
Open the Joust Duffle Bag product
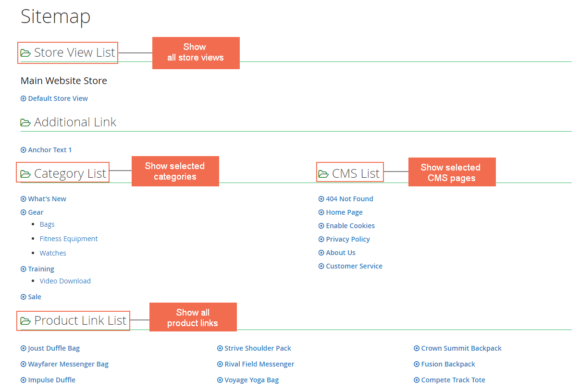(x=54, y=348)
